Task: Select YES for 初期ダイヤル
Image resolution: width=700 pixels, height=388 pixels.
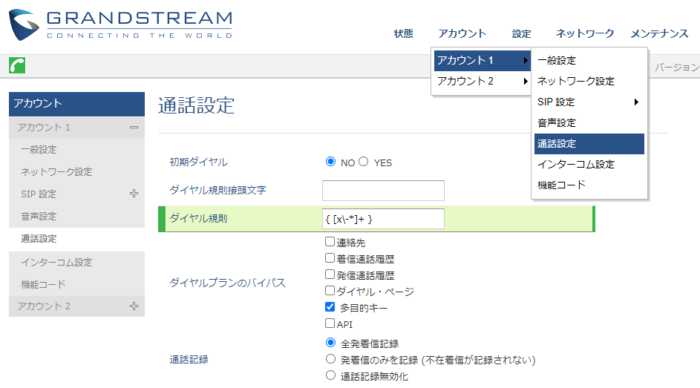Action: click(x=364, y=162)
